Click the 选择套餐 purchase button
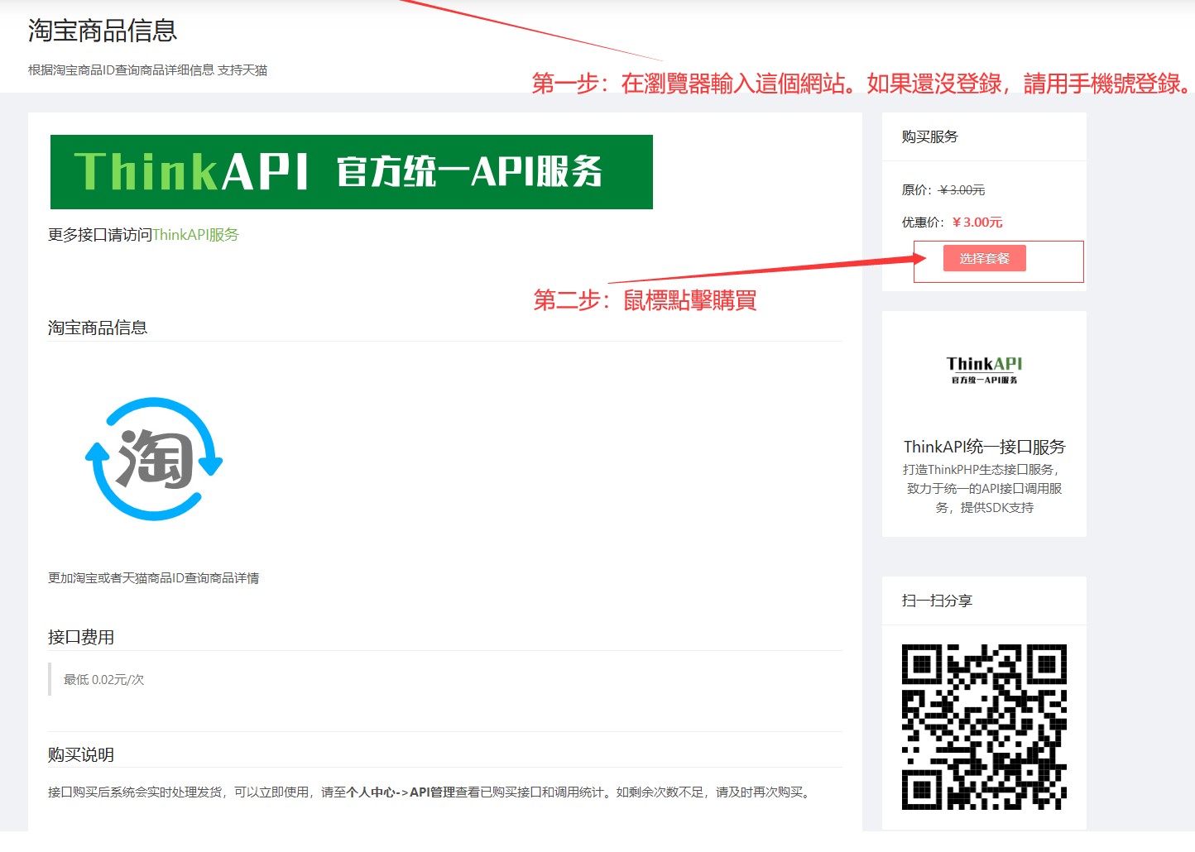This screenshot has height=852, width=1195. (984, 258)
